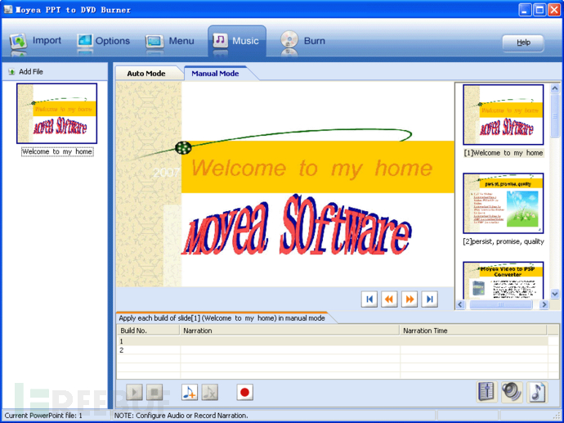Select the Manual Mode tab

(215, 74)
